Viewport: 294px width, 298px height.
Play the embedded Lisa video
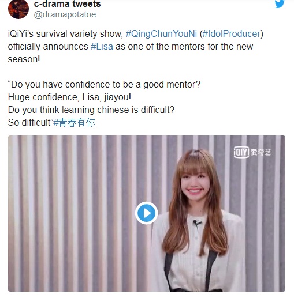click(146, 213)
